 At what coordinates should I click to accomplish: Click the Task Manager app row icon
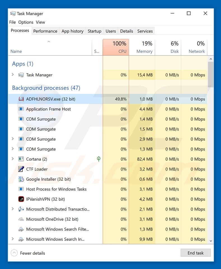coord(21,75)
